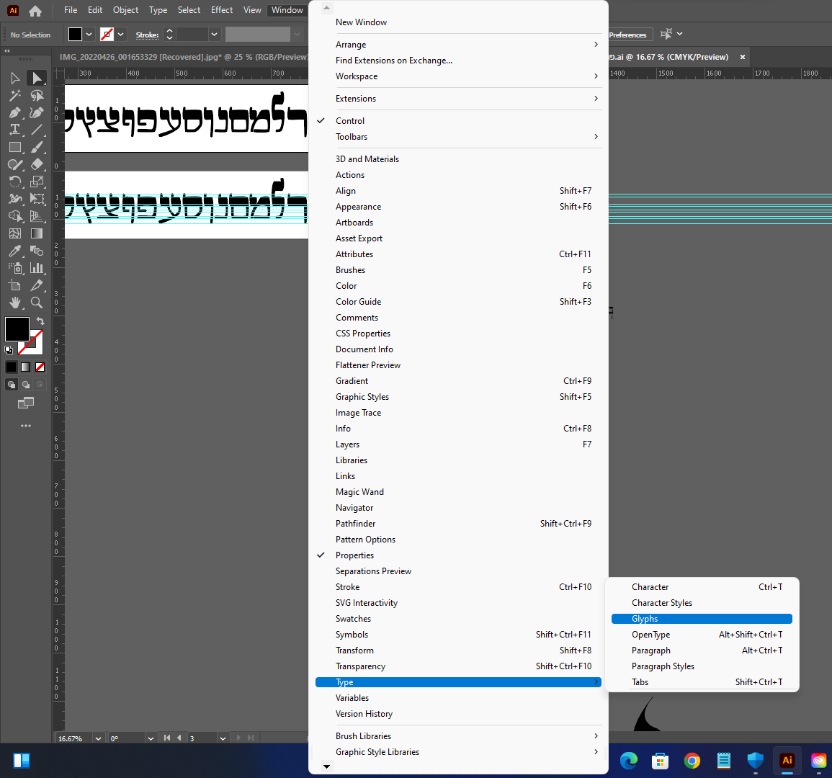Open Edit Toolbar three-dots button
Viewport: 832px width, 778px height.
click(x=25, y=426)
